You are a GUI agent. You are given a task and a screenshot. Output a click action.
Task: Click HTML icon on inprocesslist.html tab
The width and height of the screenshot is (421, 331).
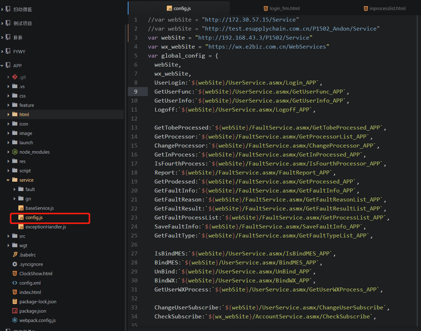[366, 9]
